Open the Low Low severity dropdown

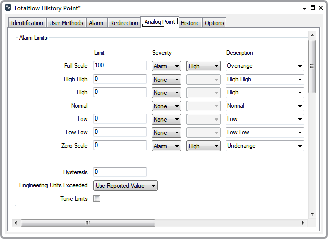click(167, 132)
